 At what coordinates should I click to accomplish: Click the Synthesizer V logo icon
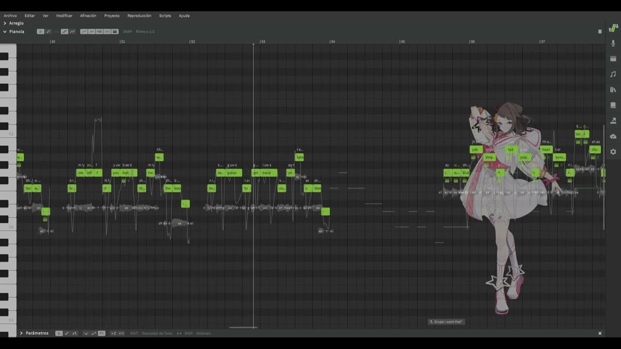click(x=613, y=28)
